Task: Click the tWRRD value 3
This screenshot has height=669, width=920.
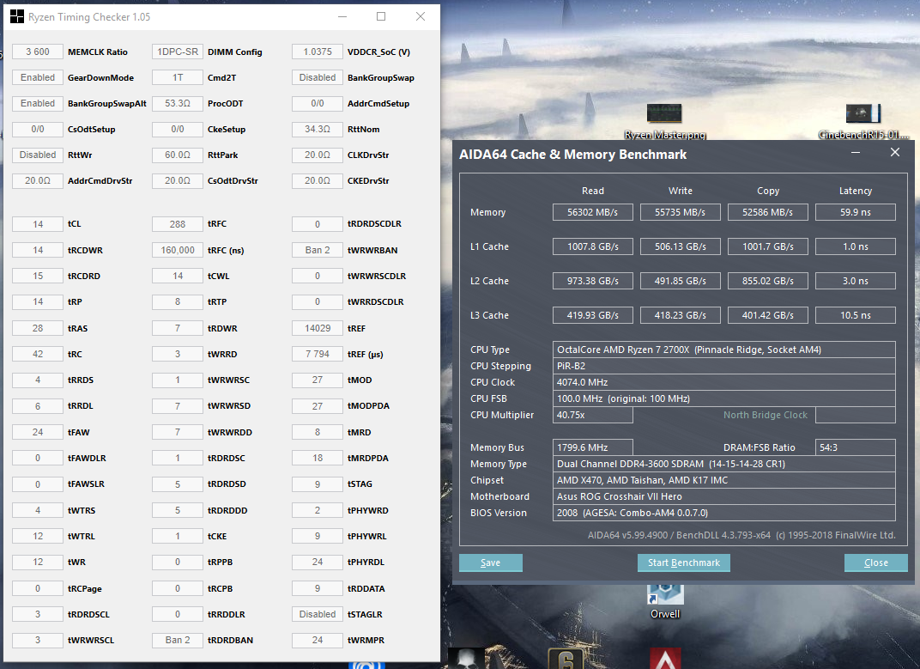Action: coord(177,354)
